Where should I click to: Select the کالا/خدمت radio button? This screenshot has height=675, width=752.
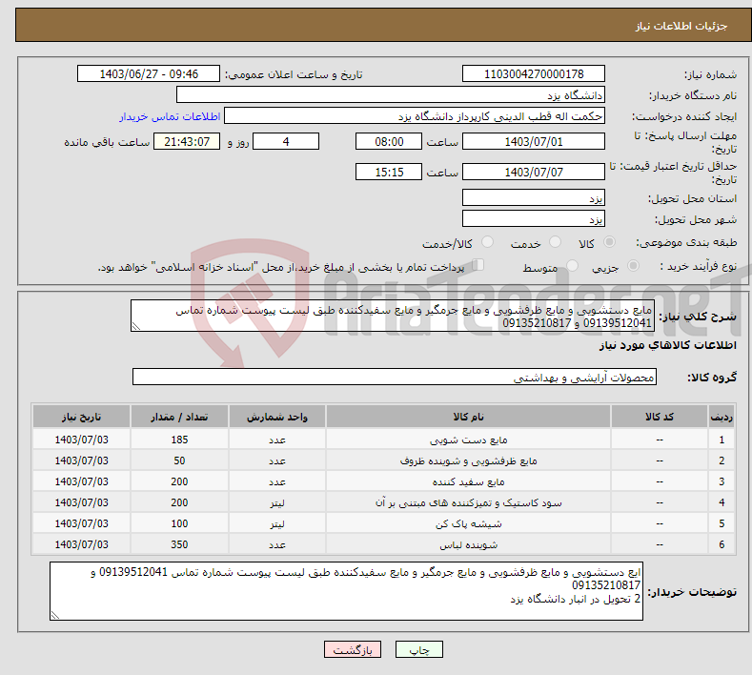pos(487,242)
